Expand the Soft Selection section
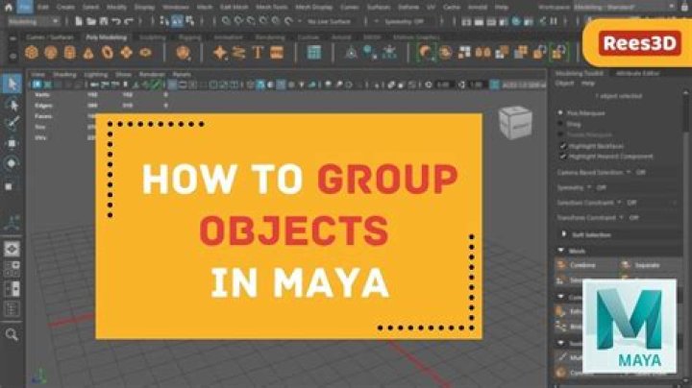692x388 pixels. (563, 234)
